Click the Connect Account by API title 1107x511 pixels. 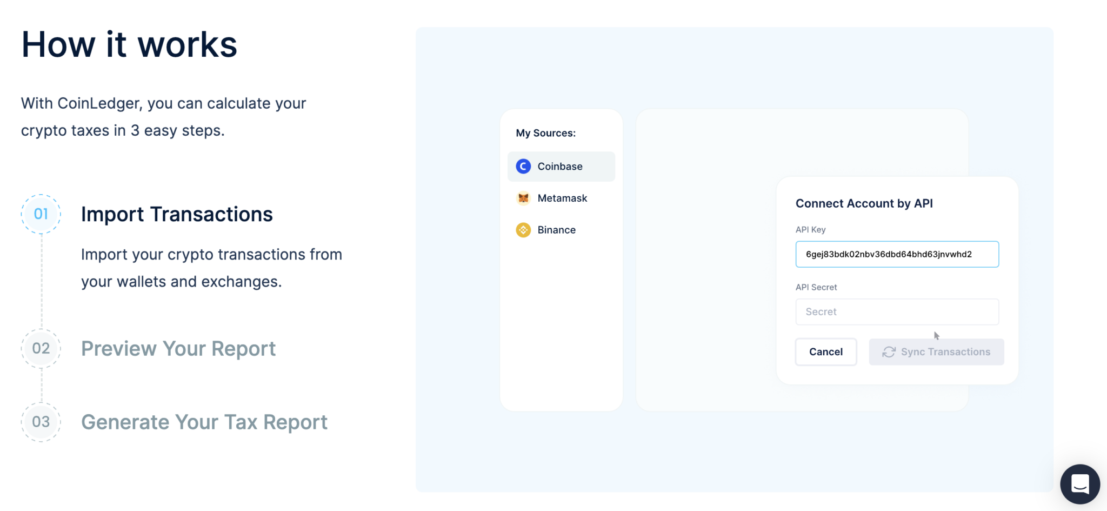pos(864,203)
